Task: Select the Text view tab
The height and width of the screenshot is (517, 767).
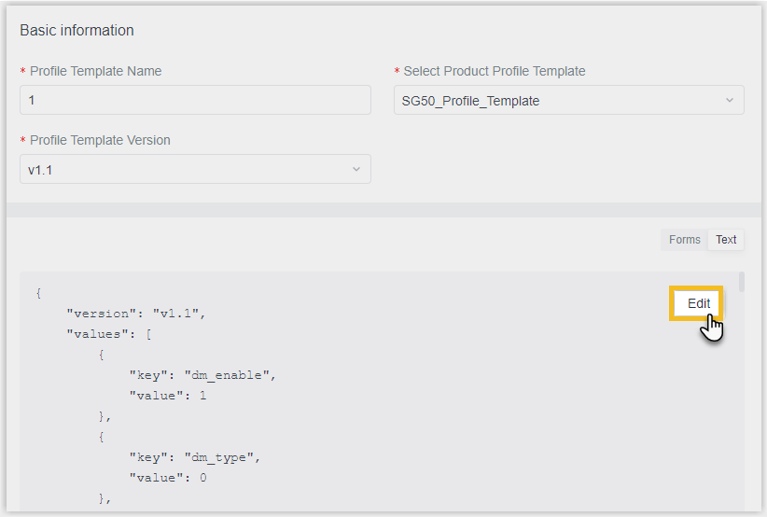Action: tap(726, 240)
